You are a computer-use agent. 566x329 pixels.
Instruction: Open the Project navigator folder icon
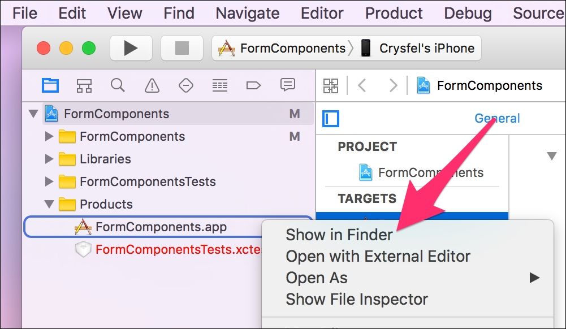point(50,85)
